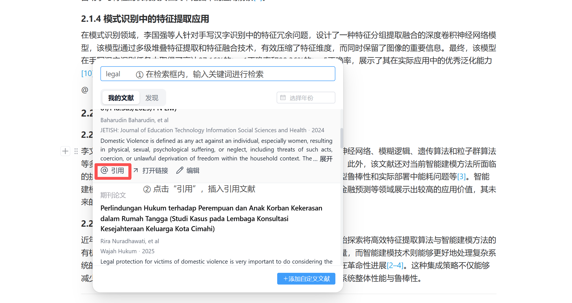Click the 2.1.4 section heading
572x303 pixels.
click(x=145, y=19)
